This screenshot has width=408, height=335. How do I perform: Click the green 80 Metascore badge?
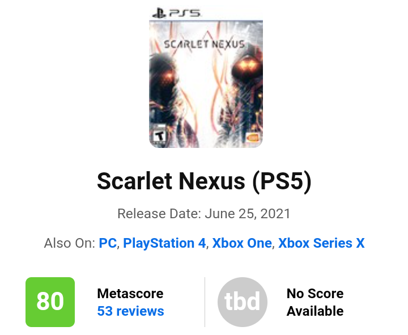(x=50, y=302)
